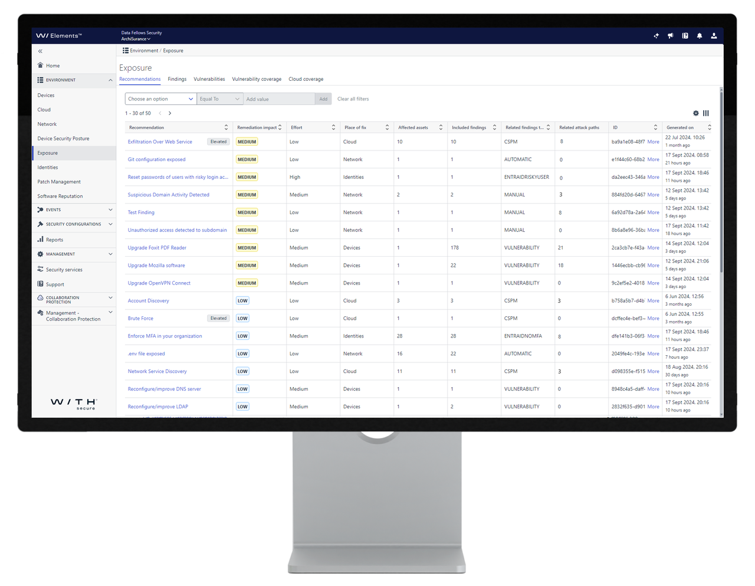This screenshot has width=755, height=586.
Task: Click the Home icon in the sidebar
Action: click(40, 65)
